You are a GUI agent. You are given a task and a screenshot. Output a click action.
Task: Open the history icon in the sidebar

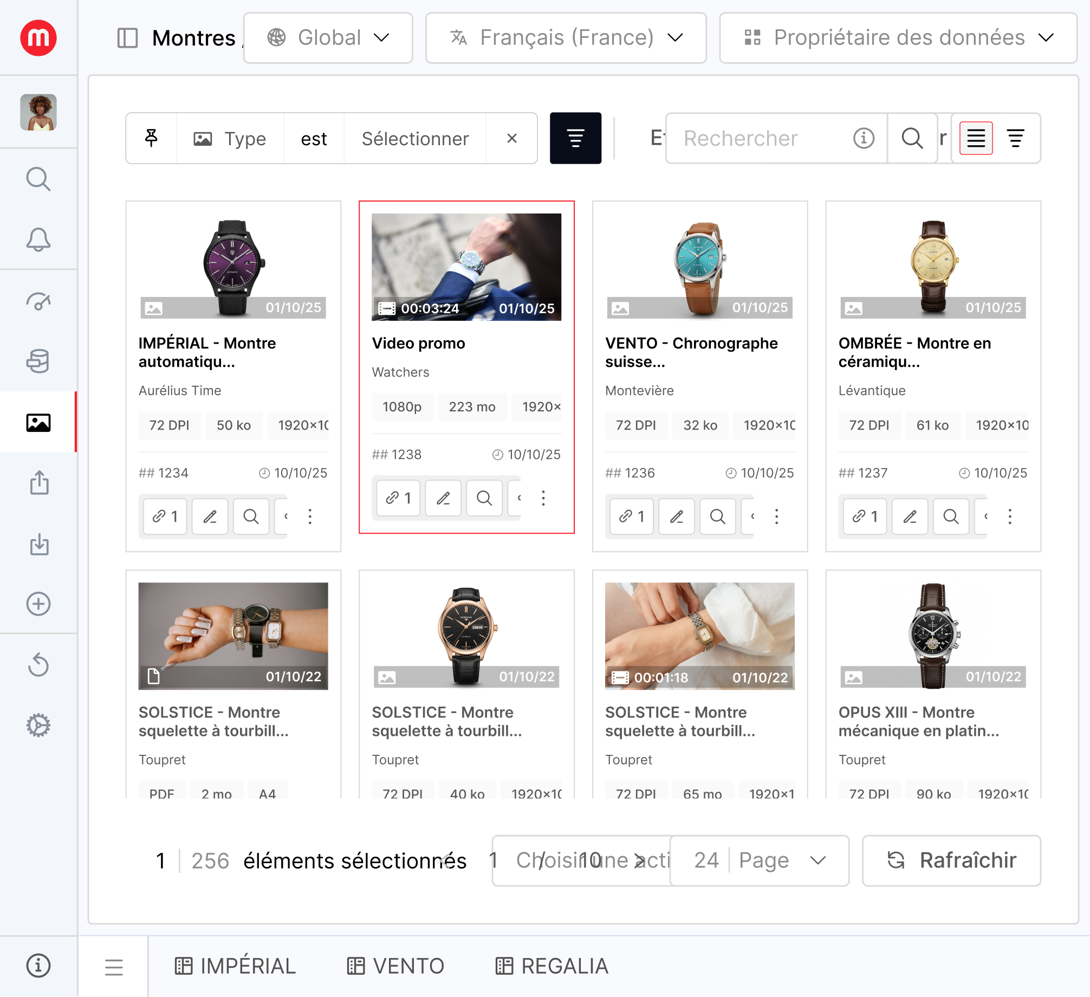pyautogui.click(x=38, y=664)
